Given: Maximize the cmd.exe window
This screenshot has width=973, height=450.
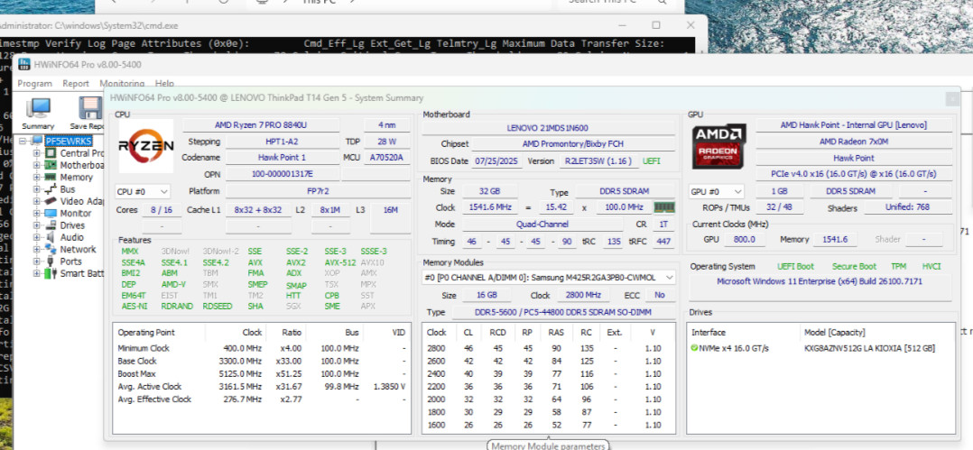Looking at the screenshot, I should coord(656,25).
